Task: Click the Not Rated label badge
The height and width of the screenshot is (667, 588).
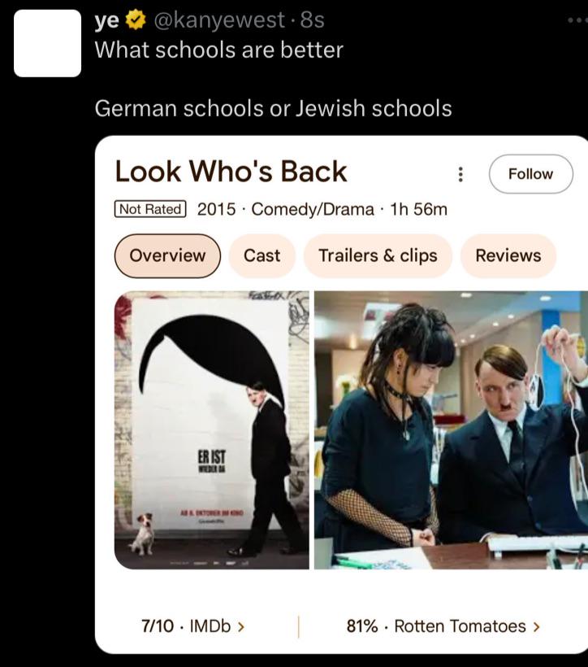Action: pos(150,209)
